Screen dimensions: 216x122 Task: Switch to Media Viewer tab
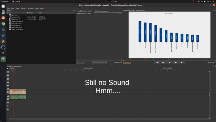[85, 11]
